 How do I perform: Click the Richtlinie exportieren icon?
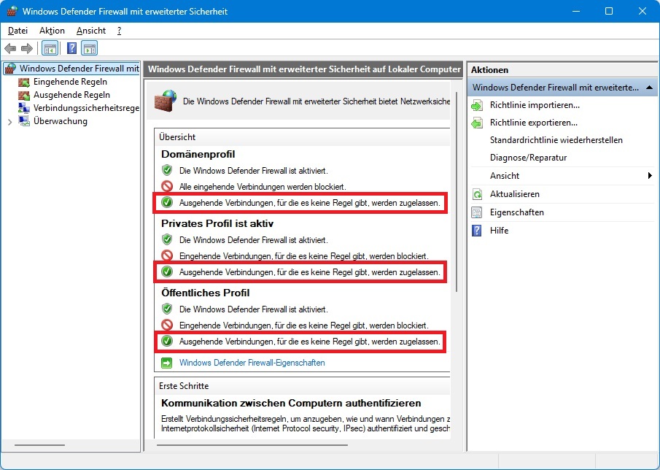[x=477, y=123]
